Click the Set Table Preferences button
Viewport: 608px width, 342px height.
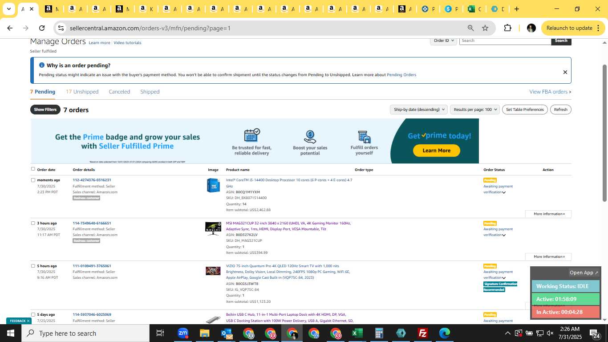pyautogui.click(x=525, y=110)
